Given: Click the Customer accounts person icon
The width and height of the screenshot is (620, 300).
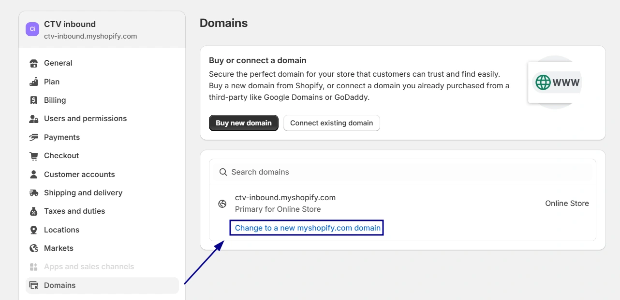Looking at the screenshot, I should click(x=33, y=174).
